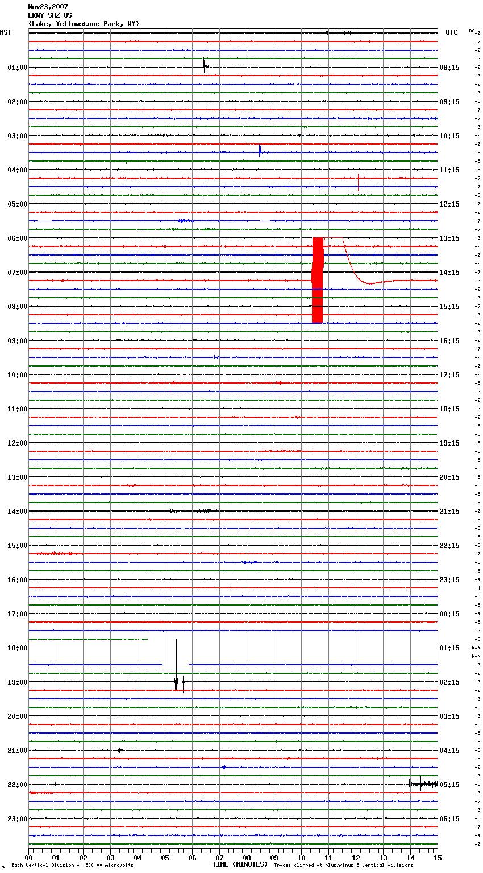Click the 09:00 MST time label
This screenshot has width=483, height=873.
(x=17, y=341)
